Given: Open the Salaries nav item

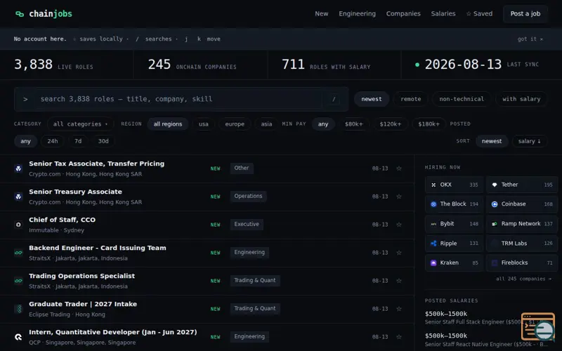Looking at the screenshot, I should (x=443, y=13).
